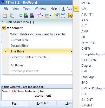Open the purple book binoculars search icon
Screen dimensions: 105x108
32,16
